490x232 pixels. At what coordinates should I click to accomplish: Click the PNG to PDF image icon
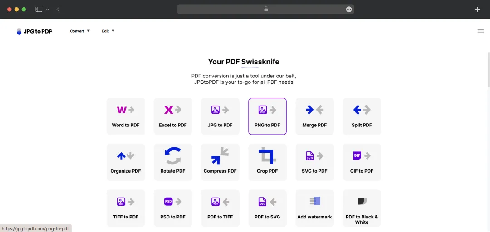(267, 110)
